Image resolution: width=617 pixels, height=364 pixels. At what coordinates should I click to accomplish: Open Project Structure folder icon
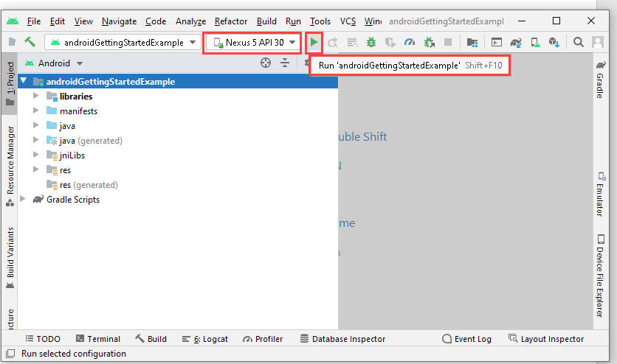[472, 42]
